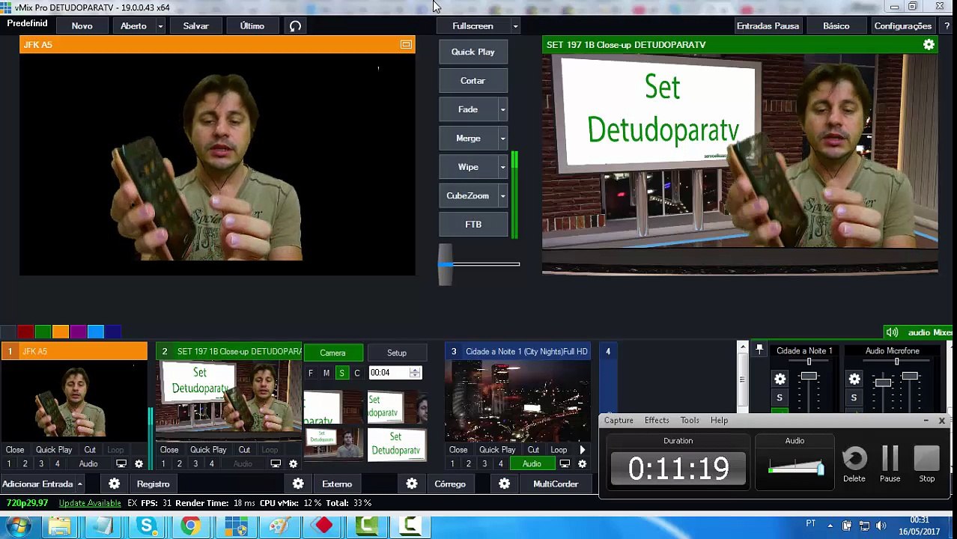Open Google Chrome from the taskbar
Image resolution: width=957 pixels, height=539 pixels.
(x=190, y=527)
